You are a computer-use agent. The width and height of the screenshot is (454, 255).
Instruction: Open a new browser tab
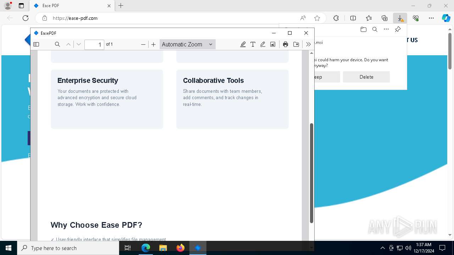pos(121,6)
